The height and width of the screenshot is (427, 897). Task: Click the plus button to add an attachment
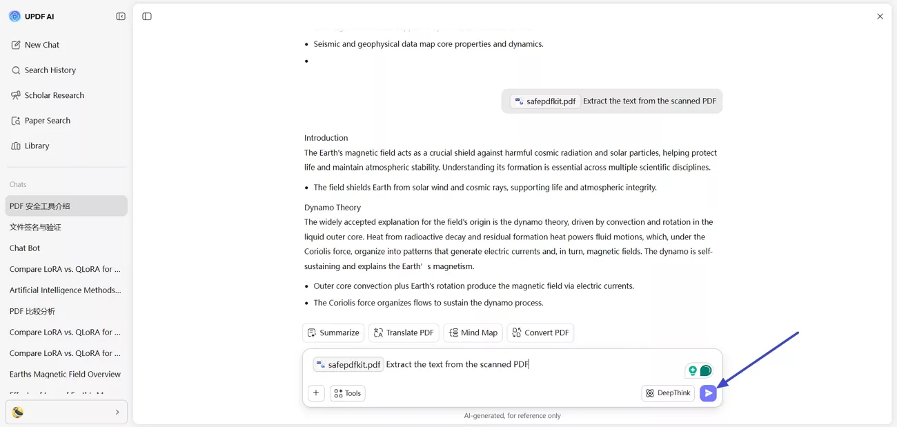[x=316, y=393]
